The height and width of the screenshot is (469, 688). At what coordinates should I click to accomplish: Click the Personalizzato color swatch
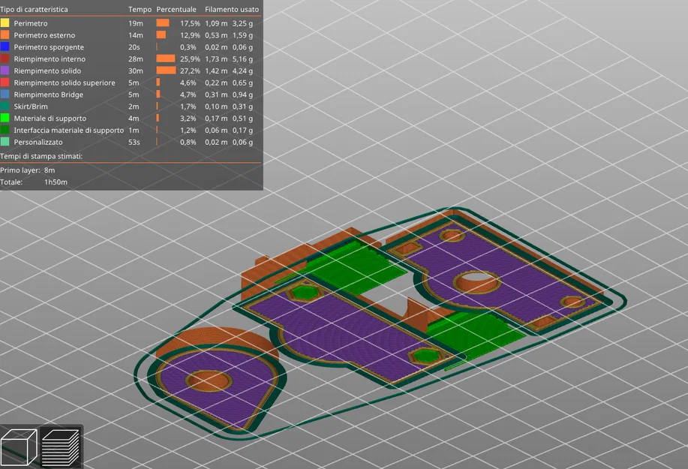[5, 141]
